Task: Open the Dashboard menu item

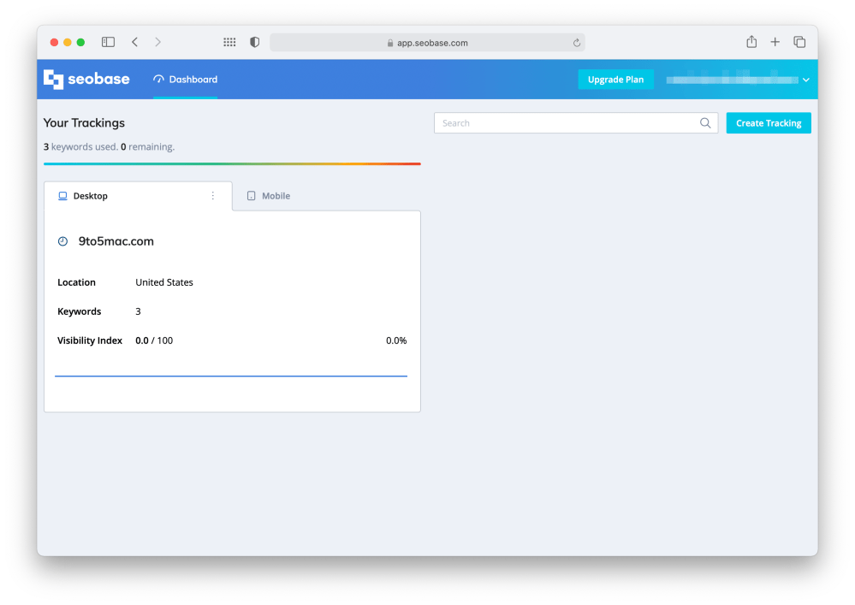Action: pyautogui.click(x=186, y=80)
